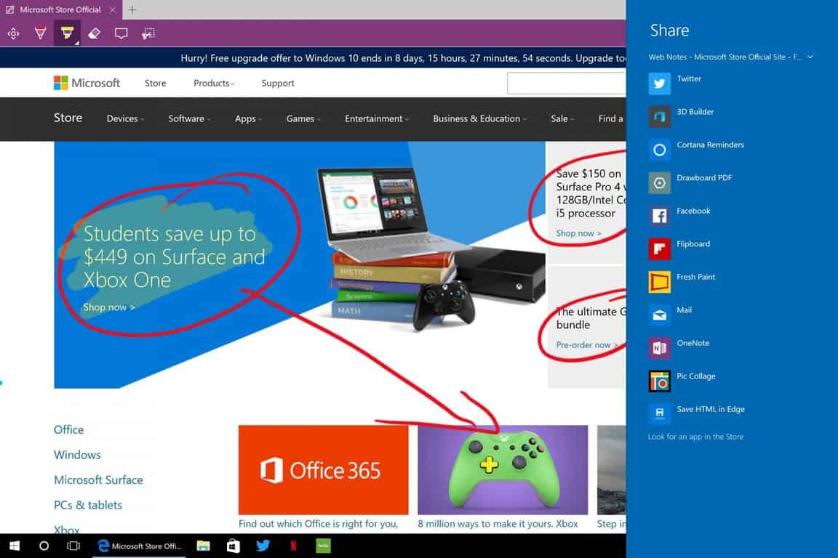Open the Office sidebar link
The image size is (838, 558).
[68, 430]
